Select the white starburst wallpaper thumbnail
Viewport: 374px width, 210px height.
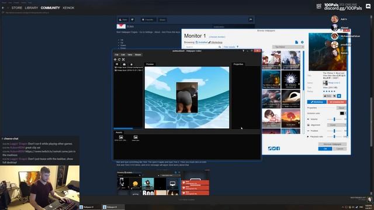pos(291,80)
